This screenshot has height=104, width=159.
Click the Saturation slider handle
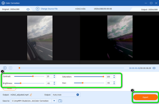[x=103, y=77]
